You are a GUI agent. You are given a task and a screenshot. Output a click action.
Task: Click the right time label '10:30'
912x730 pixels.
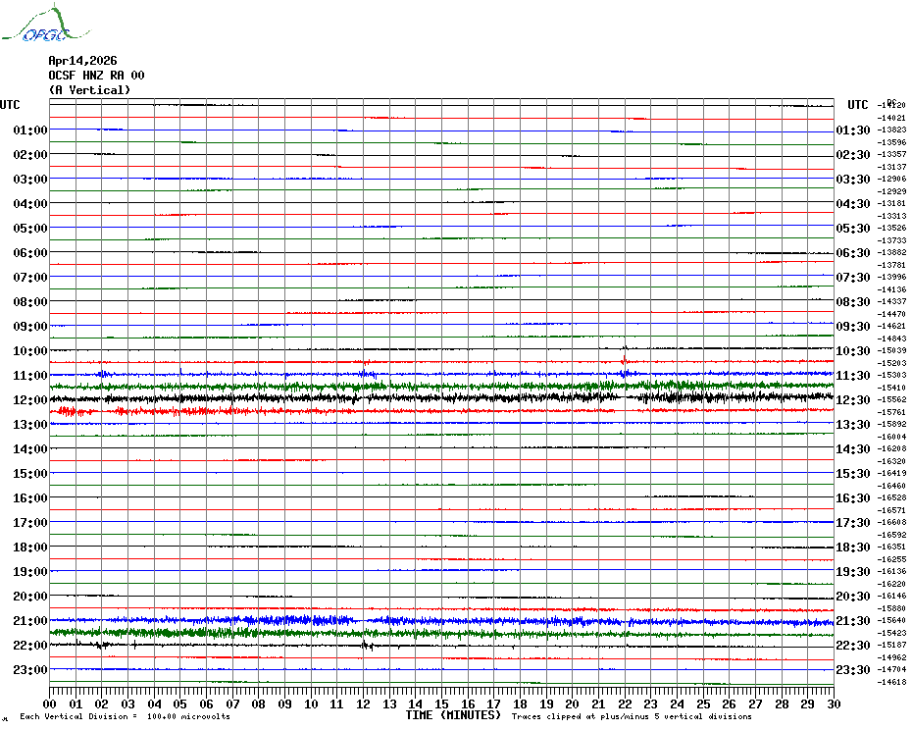tap(853, 351)
